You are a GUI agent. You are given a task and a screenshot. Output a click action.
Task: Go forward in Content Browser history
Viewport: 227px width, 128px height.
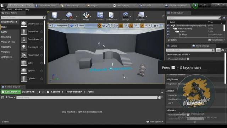[x=43, y=92]
